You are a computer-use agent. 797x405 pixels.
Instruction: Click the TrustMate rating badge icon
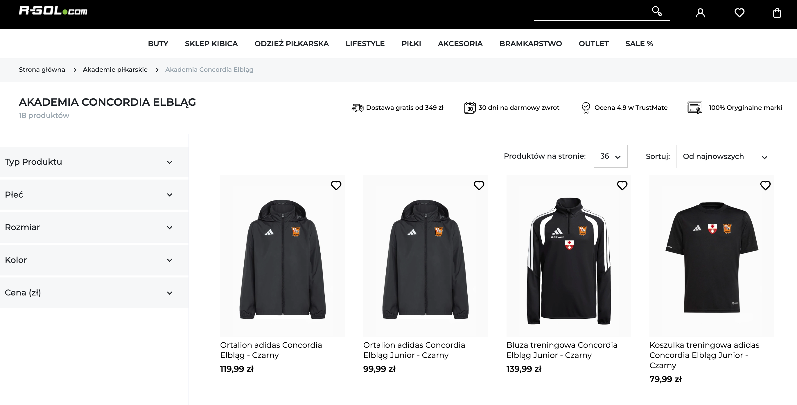[x=586, y=108]
